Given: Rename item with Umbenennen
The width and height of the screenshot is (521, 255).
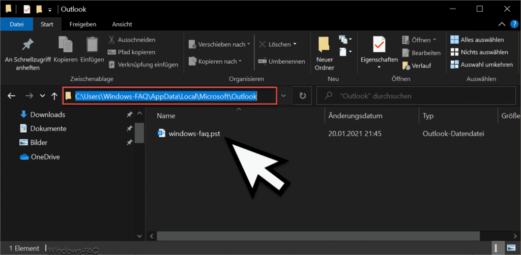Looking at the screenshot, I should (282, 61).
